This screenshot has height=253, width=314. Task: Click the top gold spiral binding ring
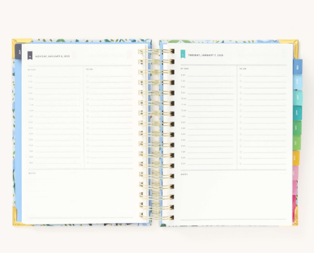(156, 51)
